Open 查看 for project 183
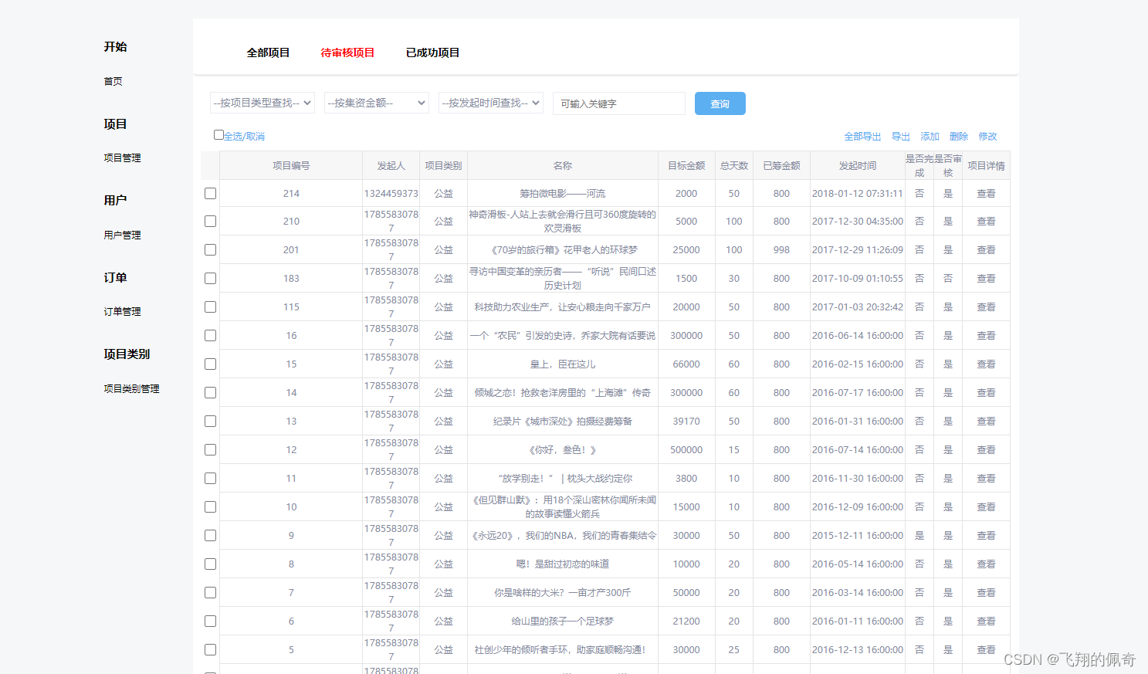This screenshot has width=1148, height=674. click(986, 278)
